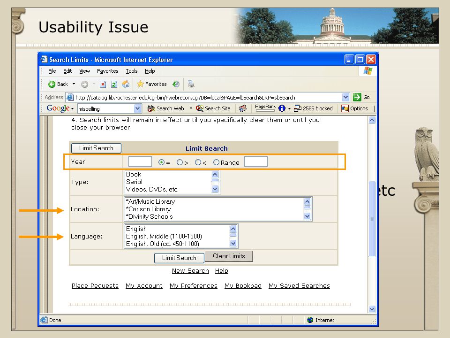Screen dimensions: 450x338
Task: Open the Place Requests link
Action: coord(95,286)
